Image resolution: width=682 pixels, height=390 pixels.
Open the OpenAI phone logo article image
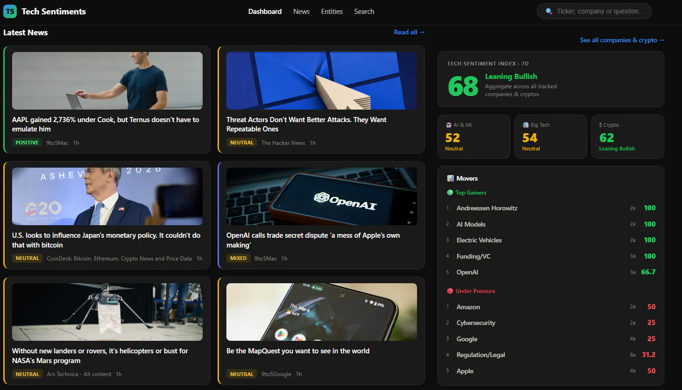pyautogui.click(x=322, y=196)
